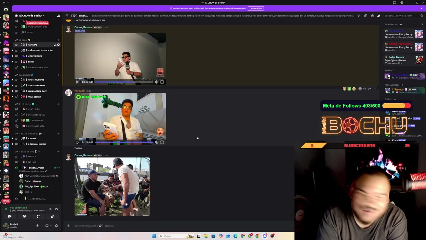Screen dimensions: 426x240
Task: Seek on KoraCchi video progress bar
Action: [124, 142]
